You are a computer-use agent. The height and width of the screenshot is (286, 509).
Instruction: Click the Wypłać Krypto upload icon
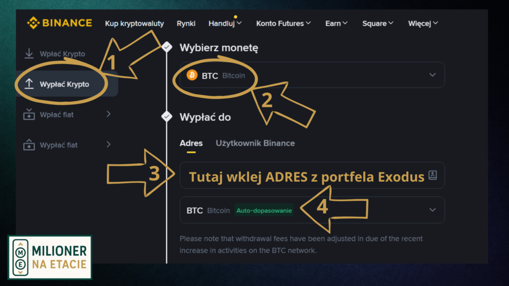29,84
